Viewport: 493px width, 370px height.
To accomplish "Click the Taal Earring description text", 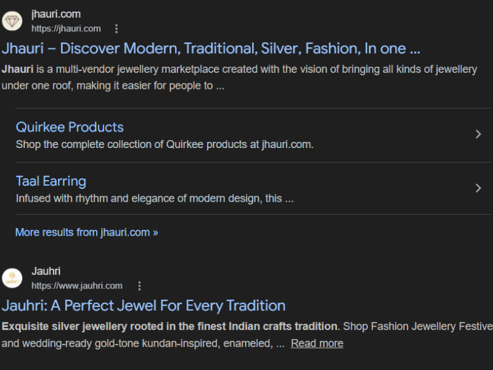I will 154,199.
